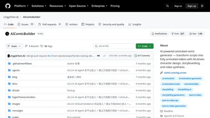Click the storytelling-ai topic tag

coord(184,89)
